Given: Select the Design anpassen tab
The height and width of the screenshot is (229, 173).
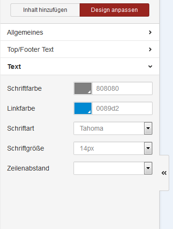Looking at the screenshot, I should [114, 10].
